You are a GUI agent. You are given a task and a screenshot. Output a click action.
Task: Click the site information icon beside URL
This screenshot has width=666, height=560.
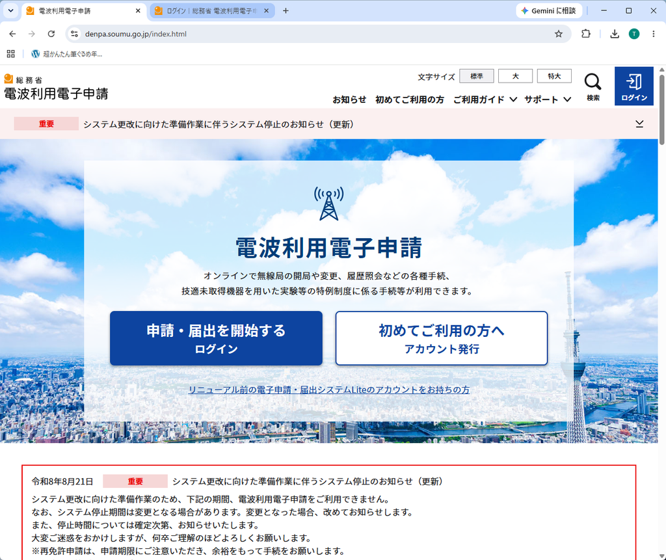click(x=74, y=34)
